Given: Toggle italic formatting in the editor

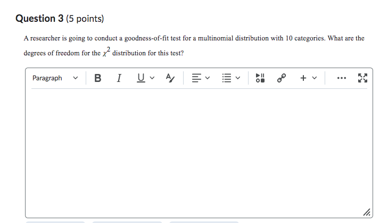Looking at the screenshot, I should pyautogui.click(x=119, y=78).
